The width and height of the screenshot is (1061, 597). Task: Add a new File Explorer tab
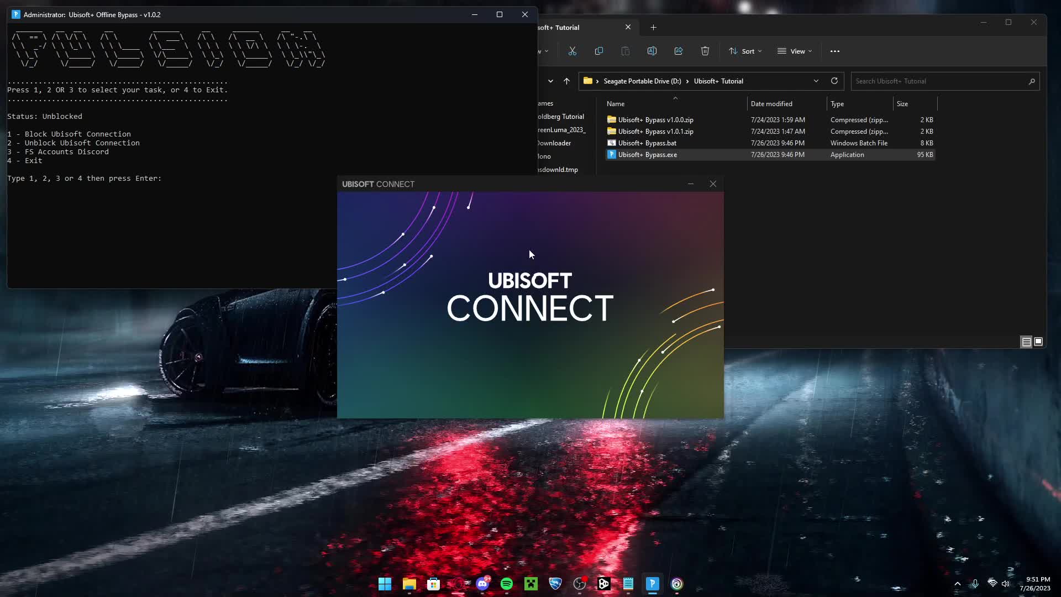(654, 27)
